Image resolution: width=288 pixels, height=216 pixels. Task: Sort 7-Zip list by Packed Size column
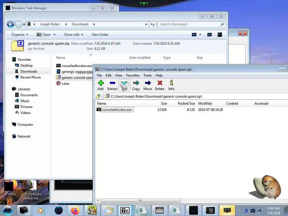tap(186, 103)
